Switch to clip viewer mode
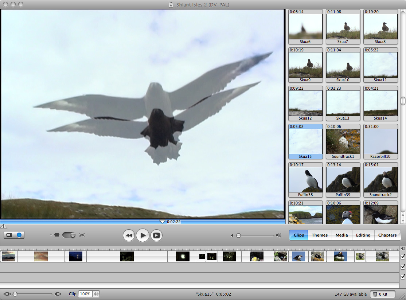 (9, 235)
